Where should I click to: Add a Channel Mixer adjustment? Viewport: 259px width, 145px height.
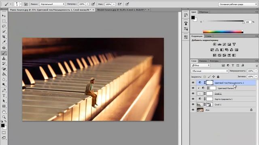[x=231, y=50]
